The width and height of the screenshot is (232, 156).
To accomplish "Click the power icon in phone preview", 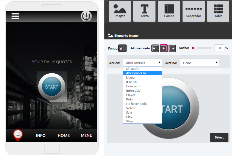I will (x=86, y=16).
